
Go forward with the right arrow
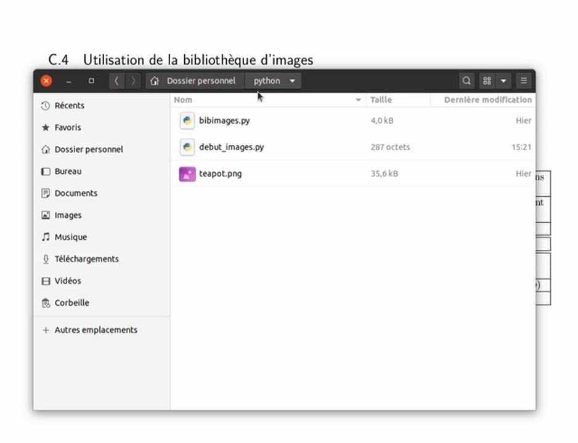(x=133, y=81)
